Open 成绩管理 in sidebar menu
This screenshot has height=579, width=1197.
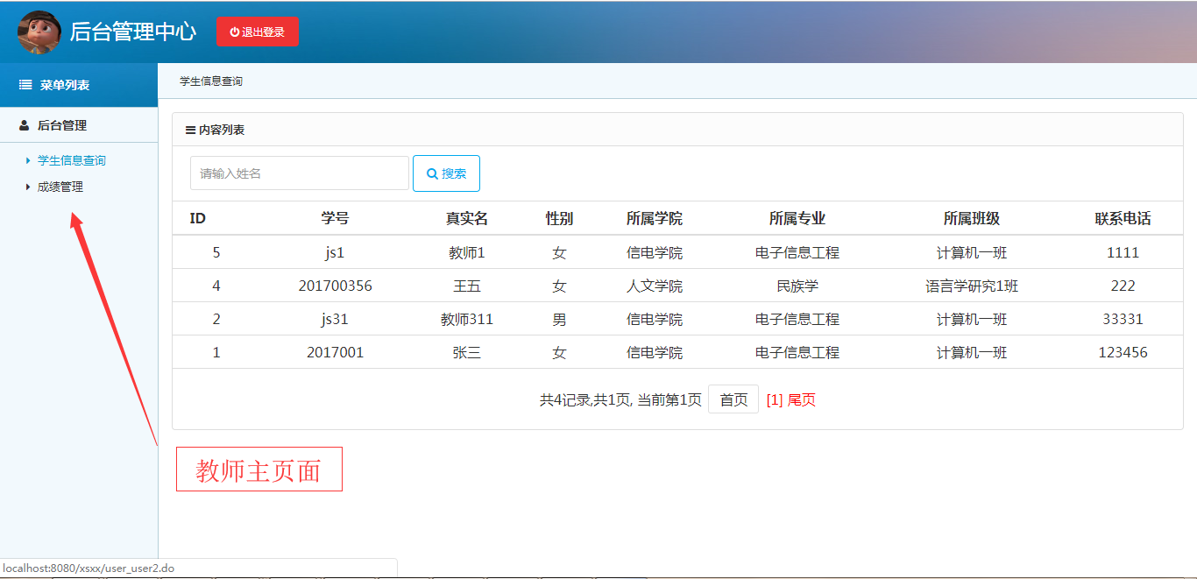coord(60,187)
